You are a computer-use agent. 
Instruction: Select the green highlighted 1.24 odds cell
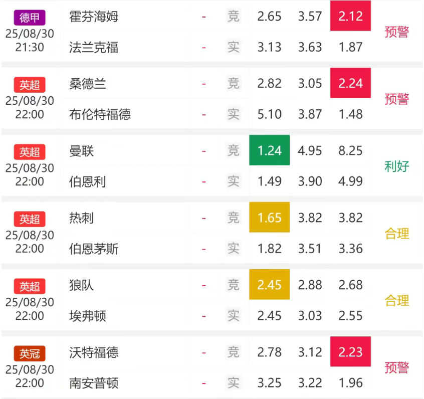tap(269, 150)
